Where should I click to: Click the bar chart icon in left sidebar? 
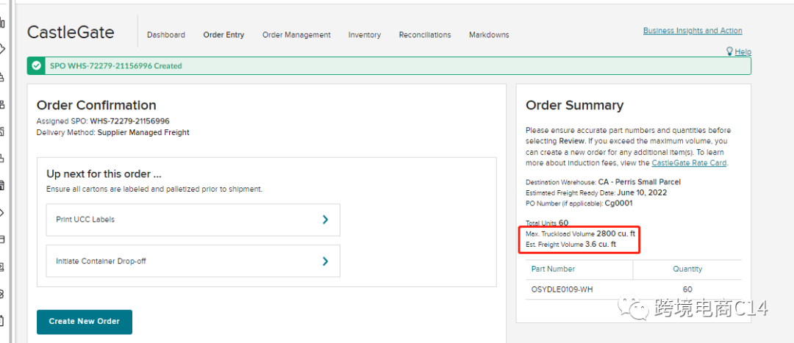[3, 24]
